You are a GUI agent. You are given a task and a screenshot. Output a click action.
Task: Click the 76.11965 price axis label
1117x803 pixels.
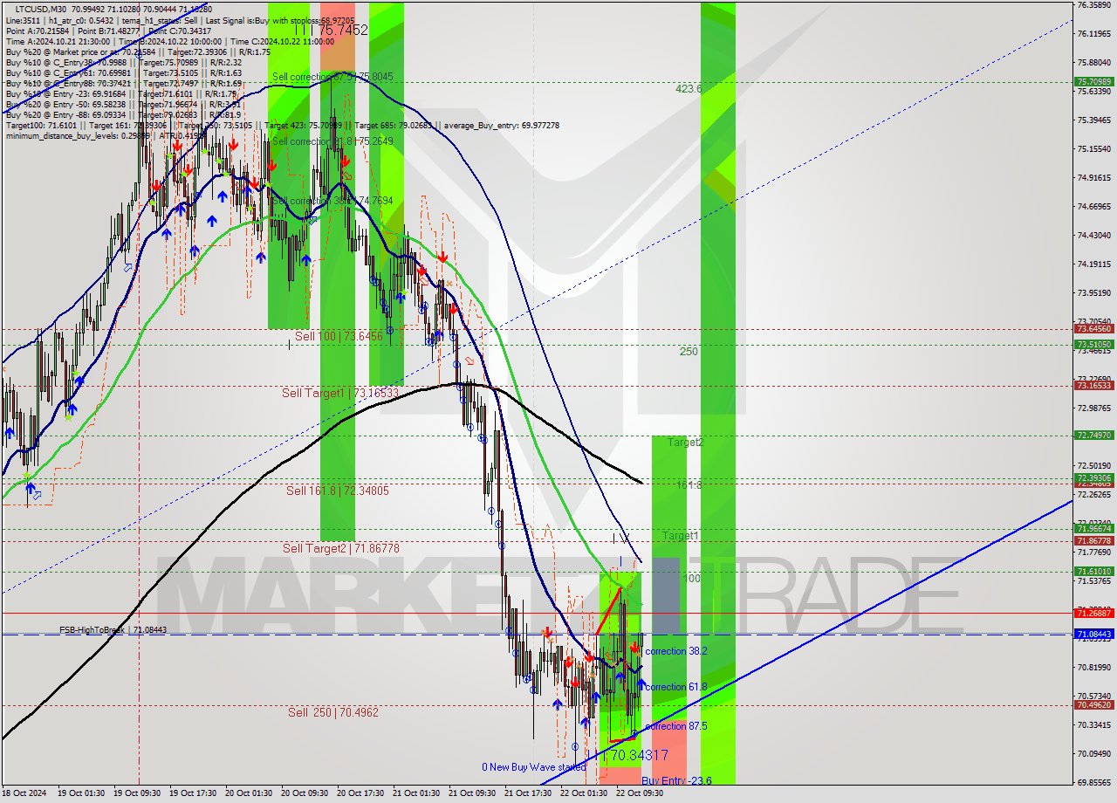coord(1094,34)
